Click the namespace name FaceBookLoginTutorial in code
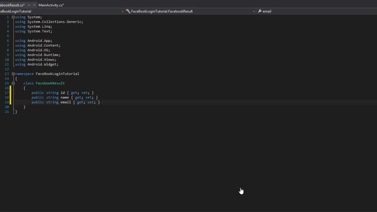This screenshot has width=377, height=212. (x=57, y=74)
